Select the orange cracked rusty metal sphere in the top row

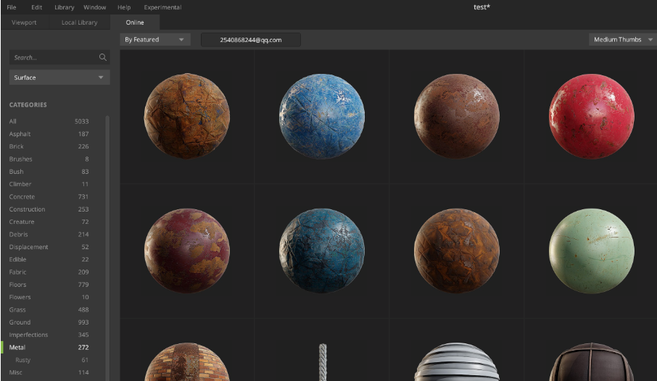[187, 116]
